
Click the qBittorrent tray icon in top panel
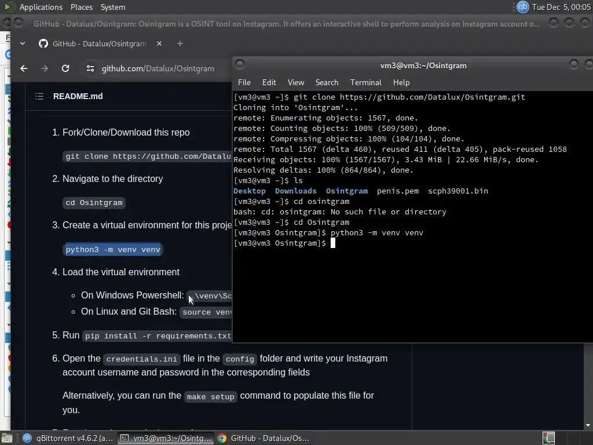[x=523, y=7]
